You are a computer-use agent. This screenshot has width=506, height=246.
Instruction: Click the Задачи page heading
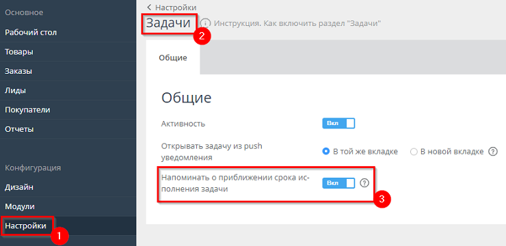click(168, 23)
